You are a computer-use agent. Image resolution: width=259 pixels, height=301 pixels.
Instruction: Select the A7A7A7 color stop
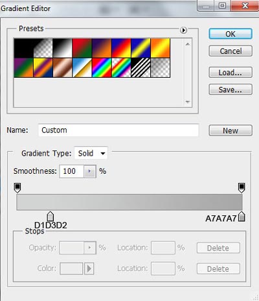(x=242, y=217)
